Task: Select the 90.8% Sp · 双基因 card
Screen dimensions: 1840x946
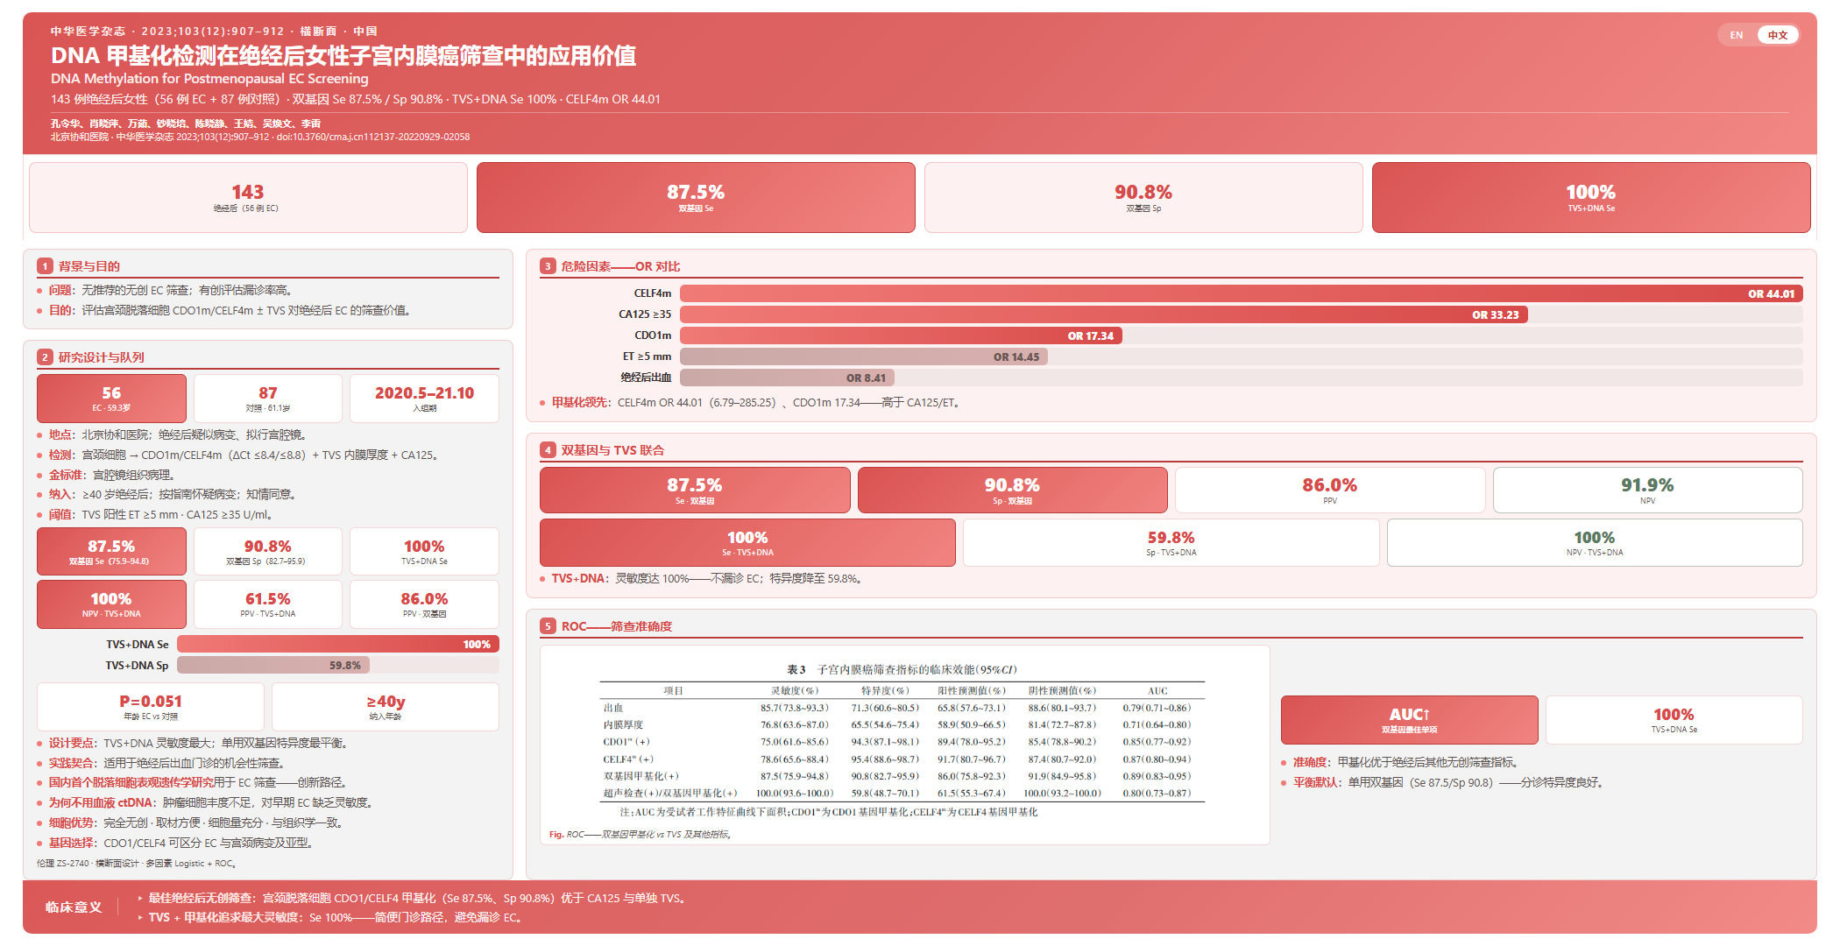Action: point(1012,490)
